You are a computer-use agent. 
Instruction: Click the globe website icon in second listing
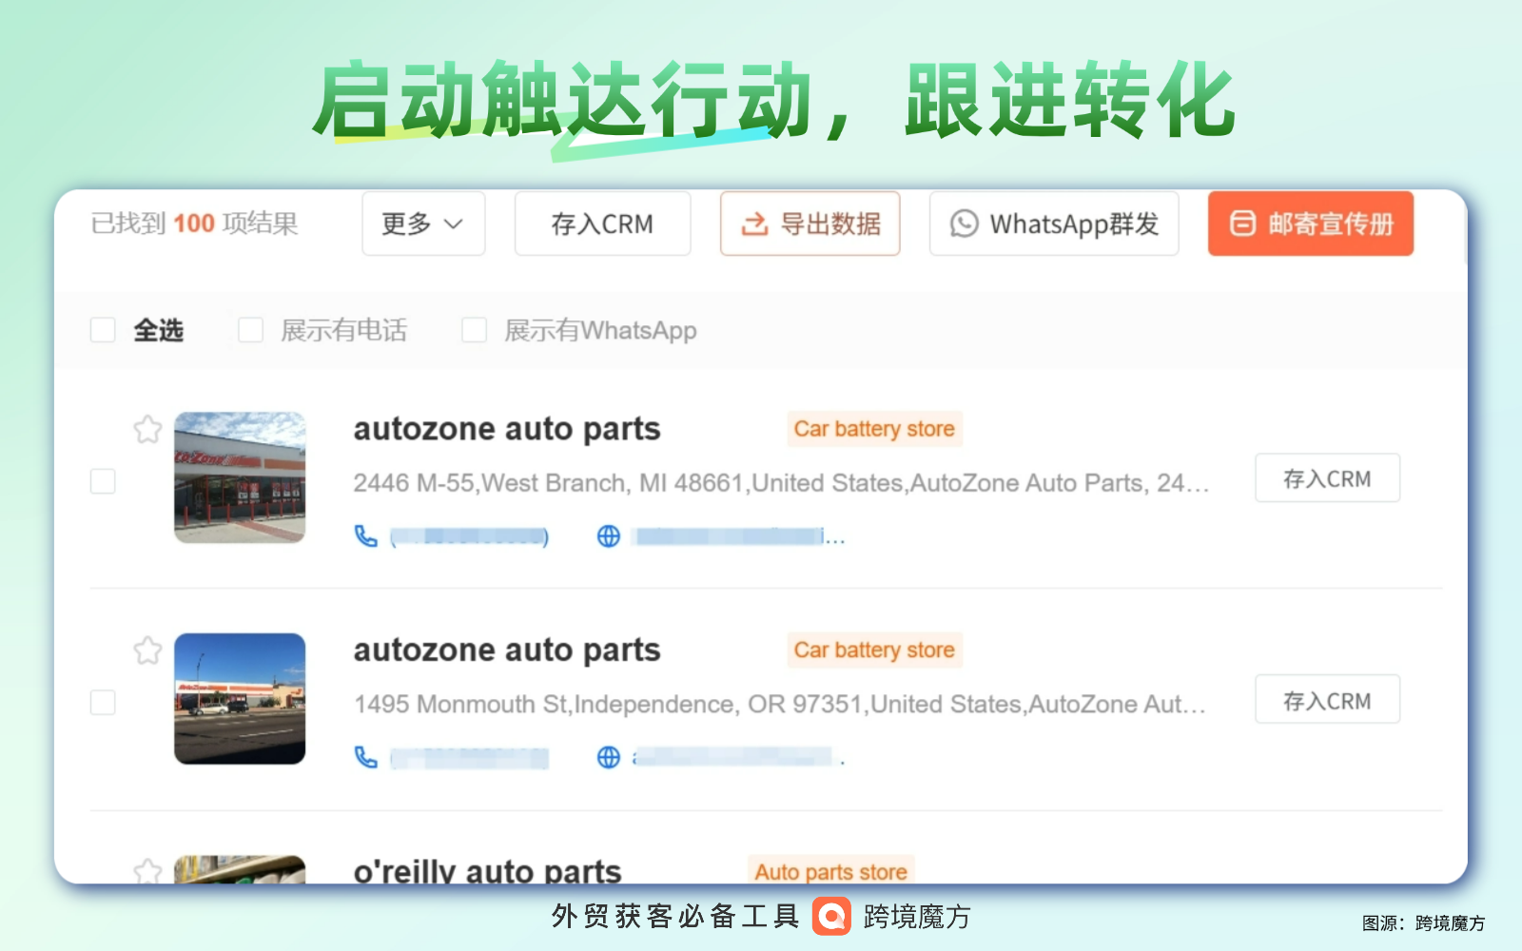[x=609, y=757]
